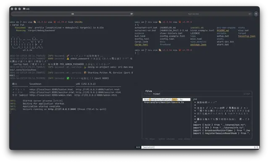269x162 pixels.
Task: Click the 'files' picker title
Action: point(148,91)
